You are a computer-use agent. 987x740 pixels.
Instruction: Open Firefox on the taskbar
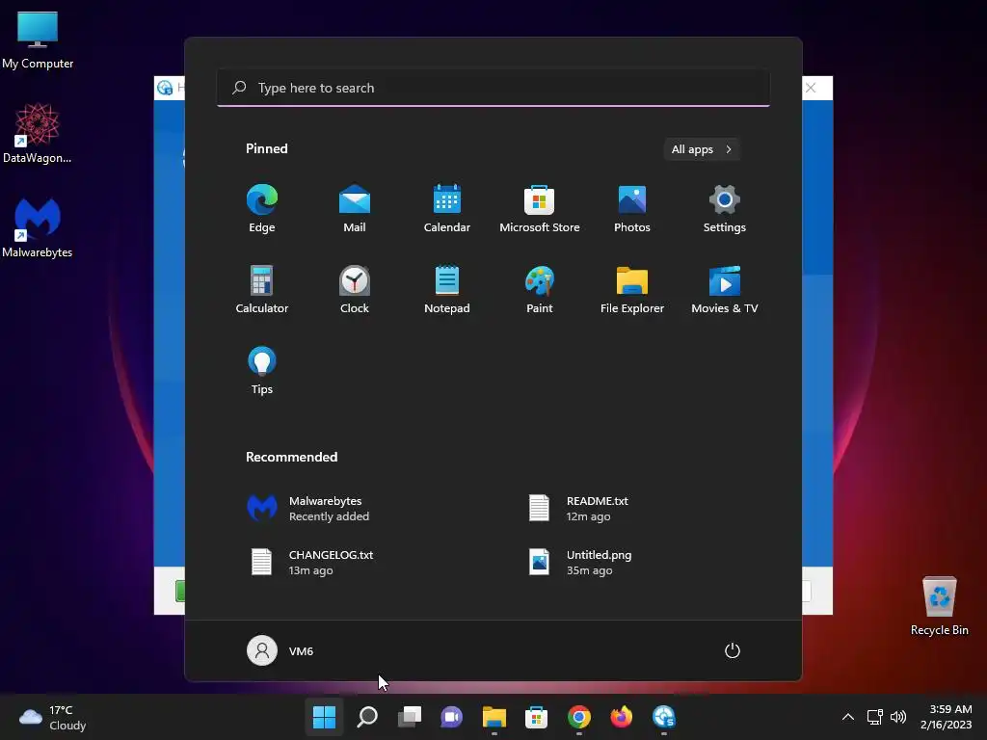click(x=622, y=717)
